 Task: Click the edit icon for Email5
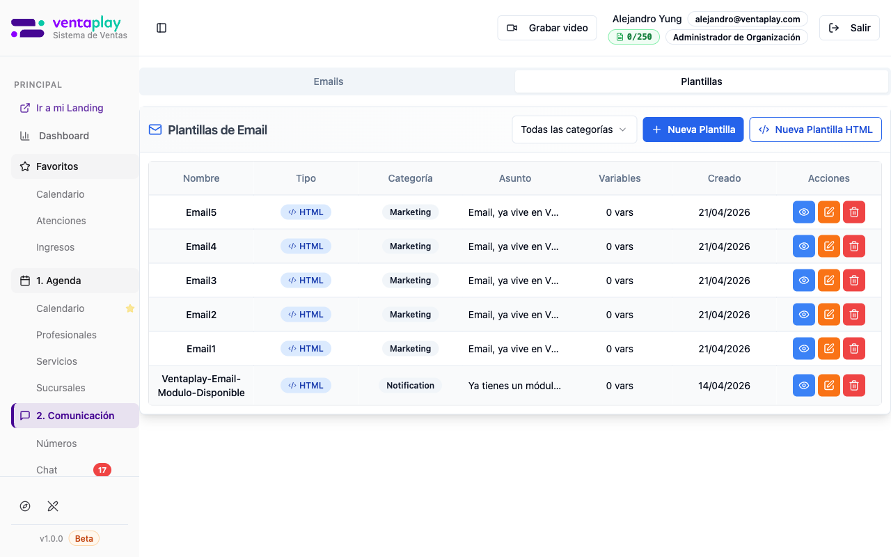pyautogui.click(x=828, y=212)
